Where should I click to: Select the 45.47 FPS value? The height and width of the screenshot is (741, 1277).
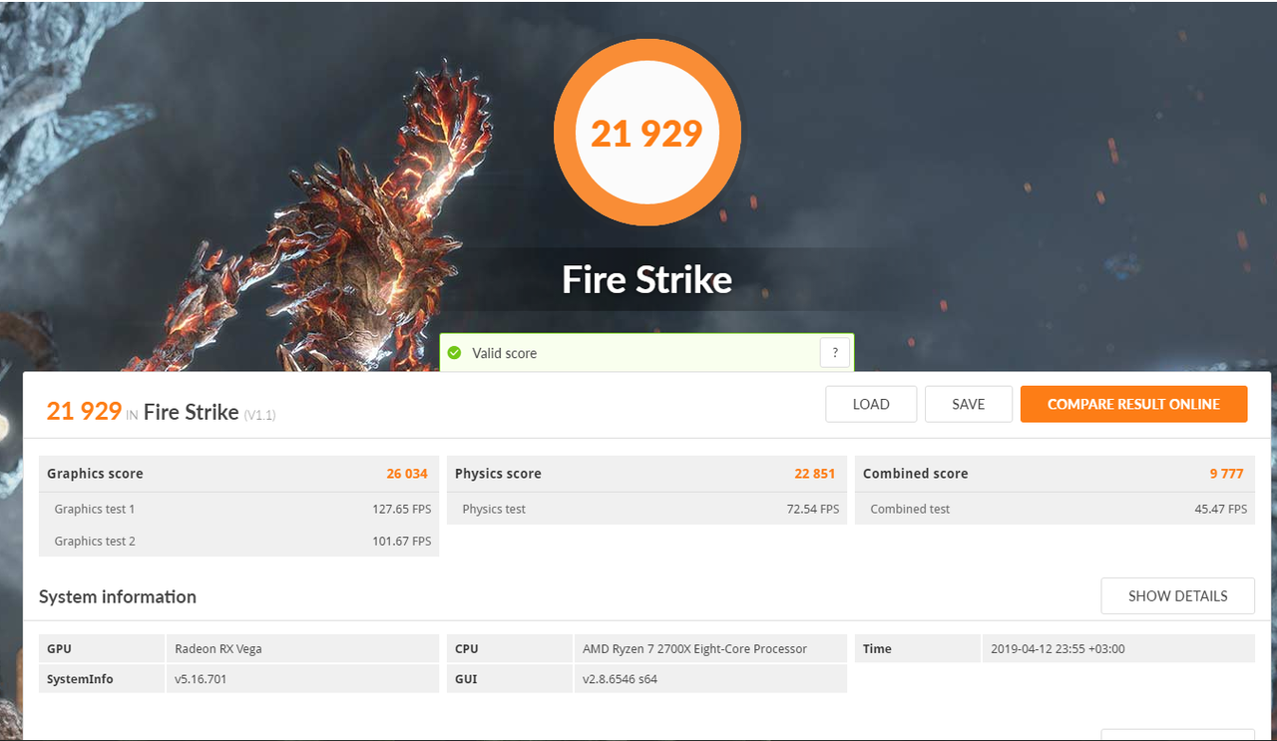pyautogui.click(x=1221, y=509)
